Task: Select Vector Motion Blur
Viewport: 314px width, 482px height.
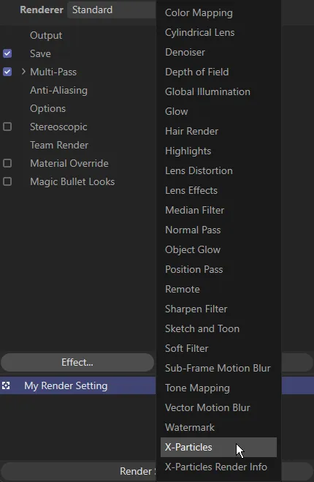Action: pos(218,407)
